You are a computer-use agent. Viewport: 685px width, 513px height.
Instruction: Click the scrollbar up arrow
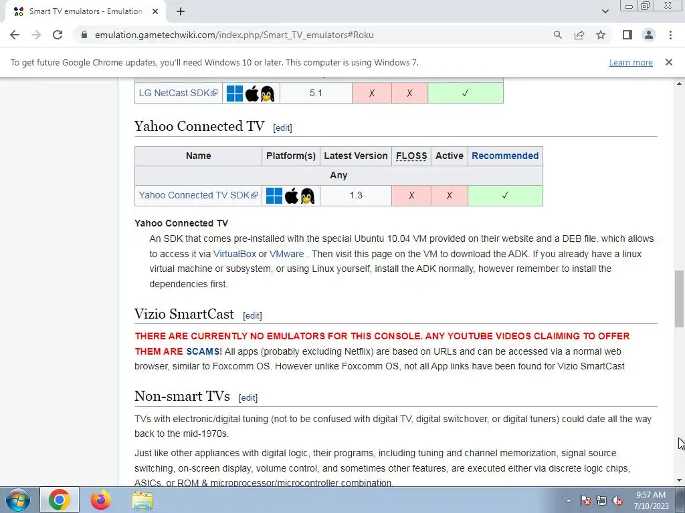[x=679, y=83]
